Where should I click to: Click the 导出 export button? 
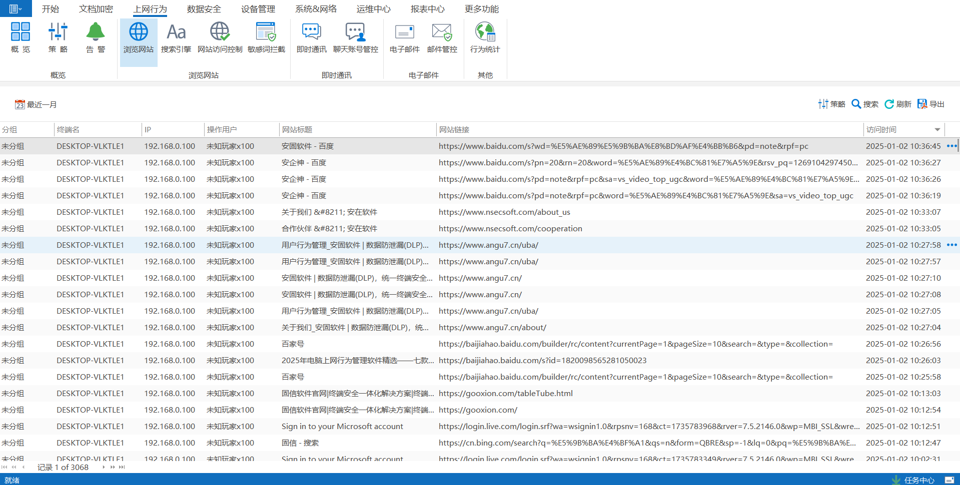tap(931, 104)
